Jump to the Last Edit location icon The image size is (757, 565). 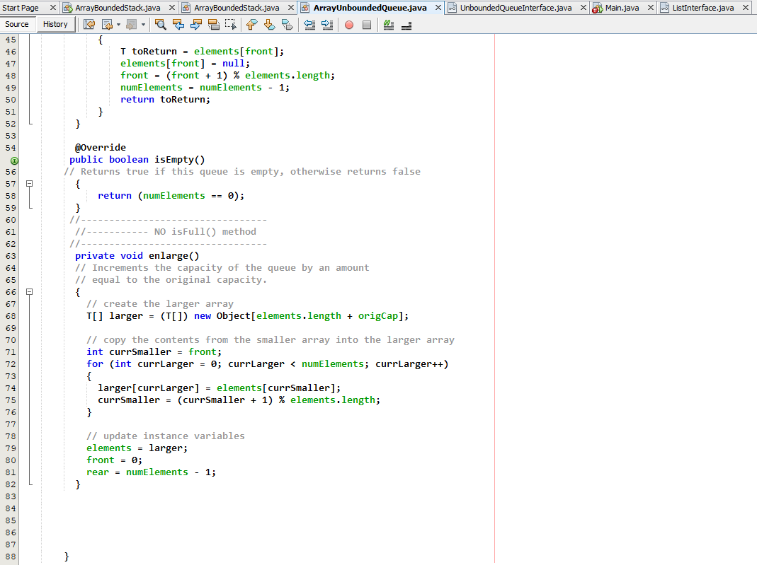point(89,25)
